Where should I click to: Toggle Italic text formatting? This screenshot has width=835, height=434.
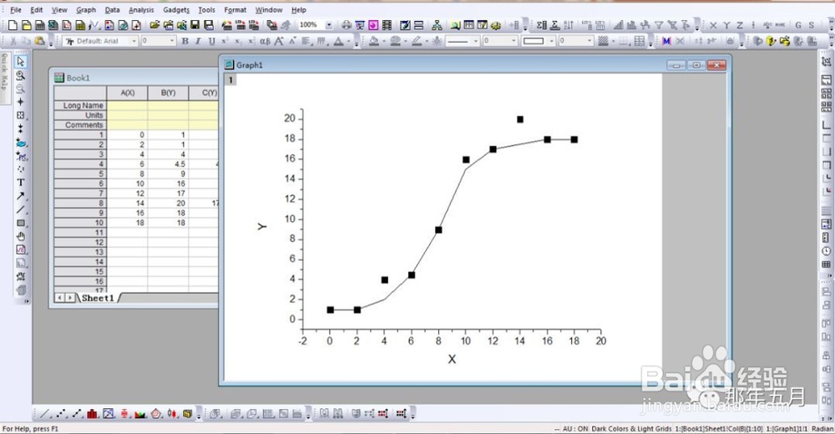coord(198,41)
